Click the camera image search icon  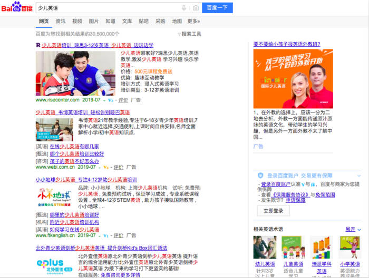[196, 8]
